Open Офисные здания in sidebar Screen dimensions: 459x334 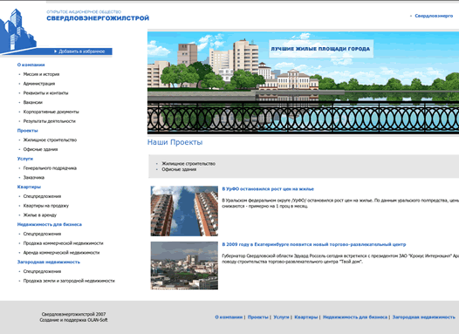click(x=40, y=149)
